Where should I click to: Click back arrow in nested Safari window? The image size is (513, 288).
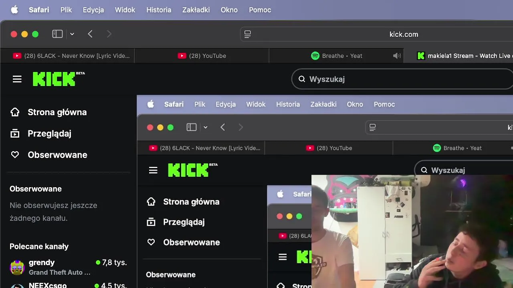pyautogui.click(x=223, y=127)
